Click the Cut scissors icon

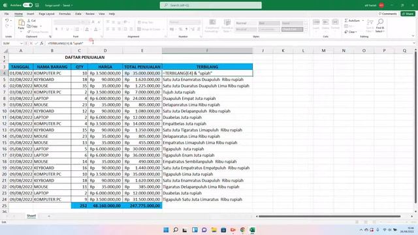(29, 20)
